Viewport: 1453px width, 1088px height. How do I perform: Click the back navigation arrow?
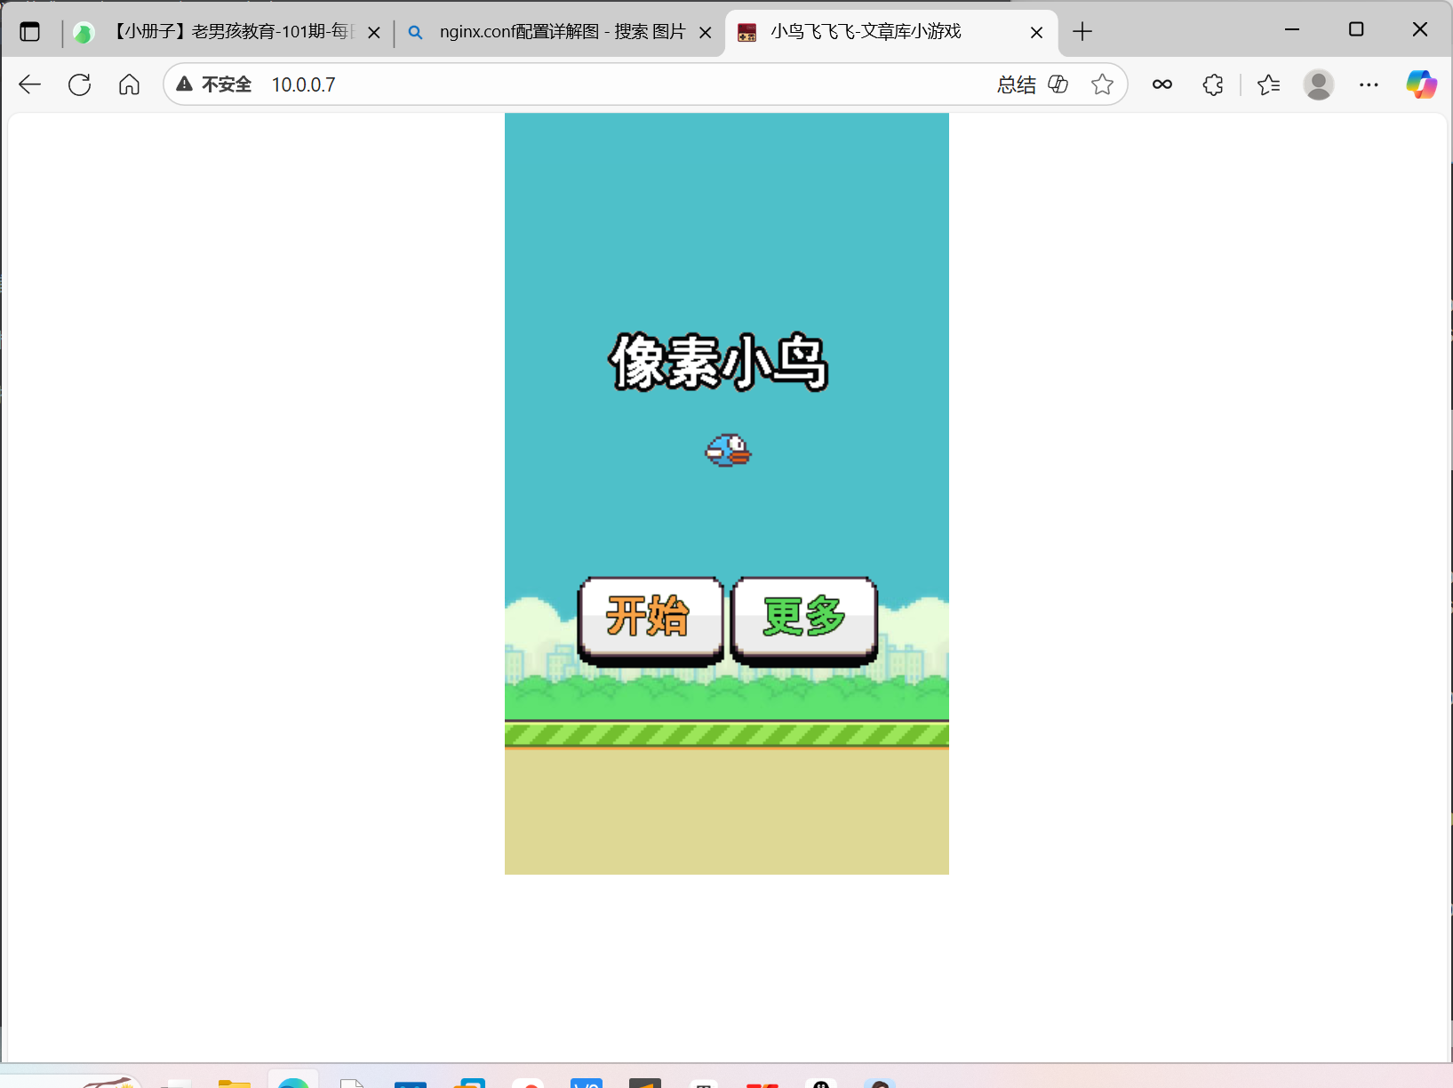(x=29, y=84)
